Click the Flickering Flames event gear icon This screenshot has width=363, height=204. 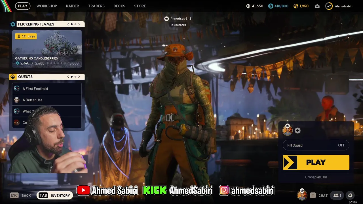(13, 24)
